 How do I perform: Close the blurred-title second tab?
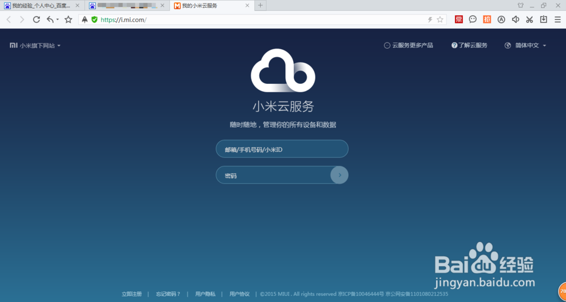click(162, 6)
